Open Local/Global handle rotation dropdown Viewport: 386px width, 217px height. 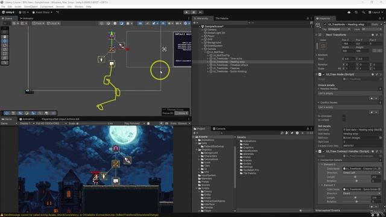point(53,24)
